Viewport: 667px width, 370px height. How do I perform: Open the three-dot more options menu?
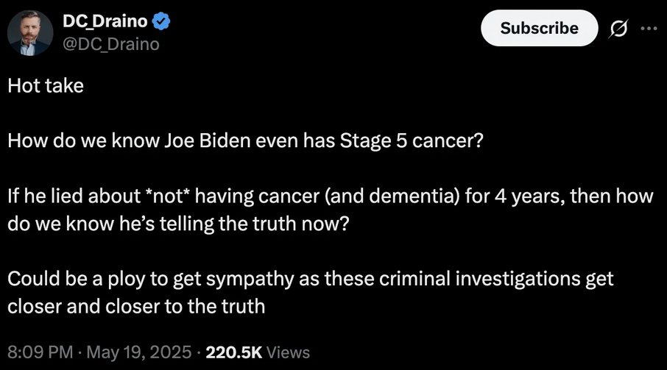(648, 28)
